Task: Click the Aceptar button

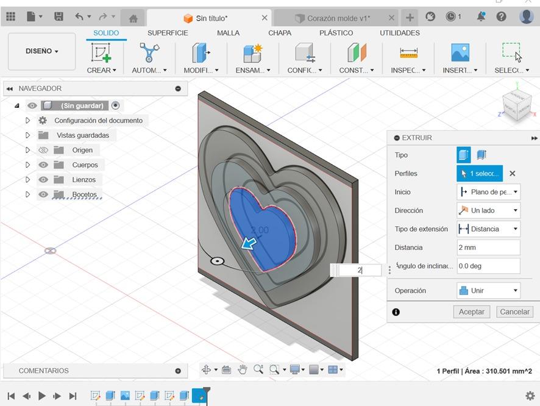Action: 471,312
